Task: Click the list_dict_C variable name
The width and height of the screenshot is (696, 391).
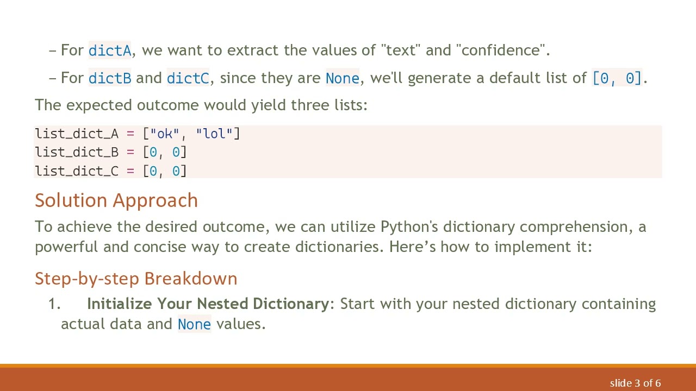Action: (x=76, y=171)
